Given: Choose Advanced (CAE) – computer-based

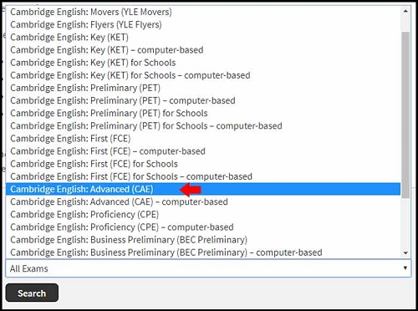Looking at the screenshot, I should [203, 201].
